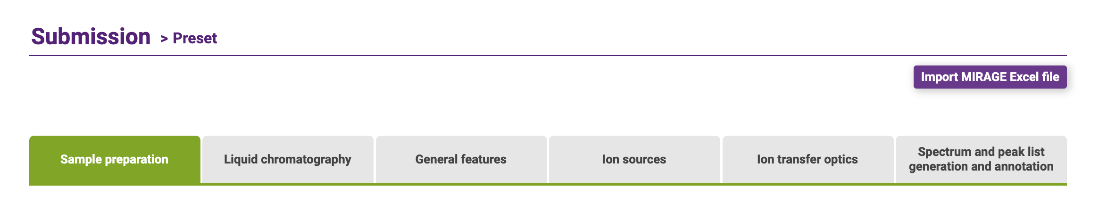The image size is (1099, 212).
Task: Click the Preset breadcrumb label
Action: pyautogui.click(x=195, y=38)
